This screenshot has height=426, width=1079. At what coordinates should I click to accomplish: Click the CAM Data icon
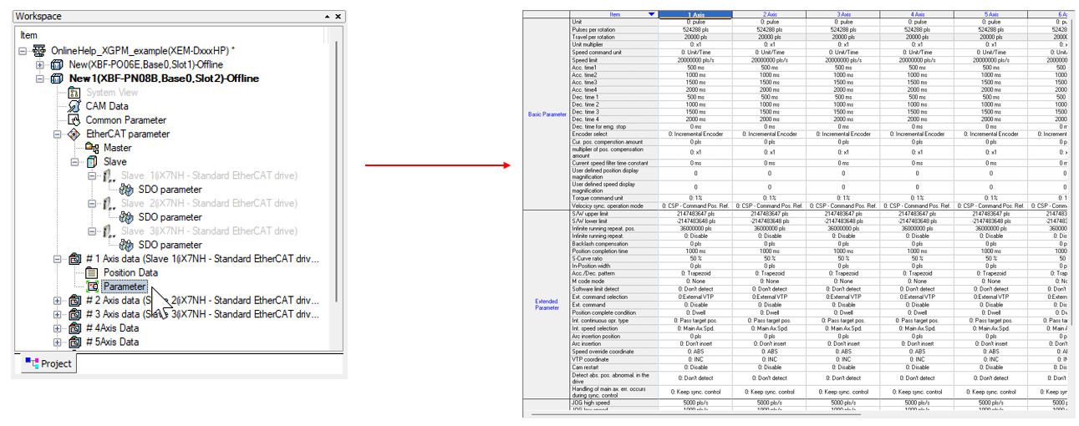(x=74, y=106)
